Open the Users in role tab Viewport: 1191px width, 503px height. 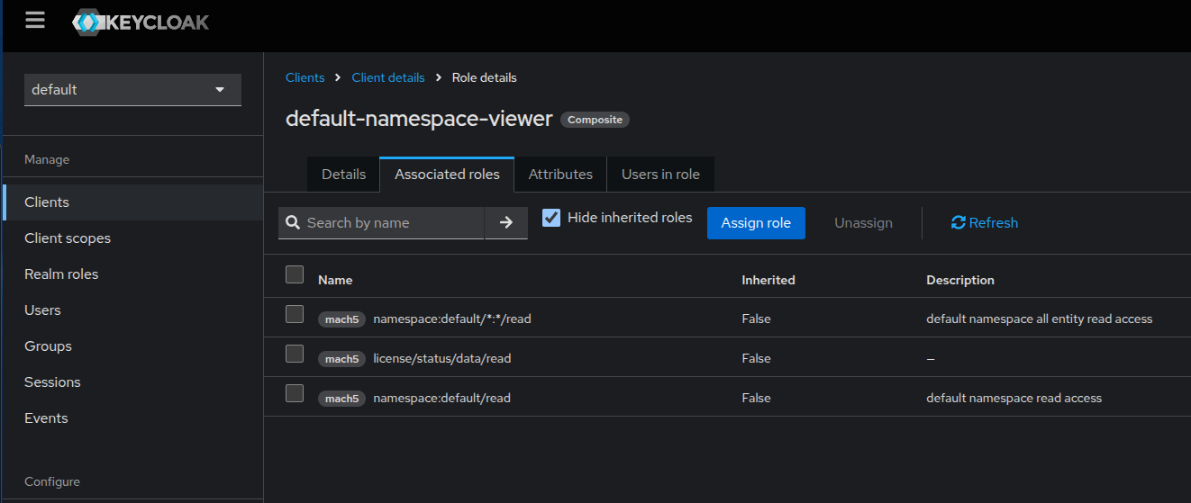pos(660,175)
